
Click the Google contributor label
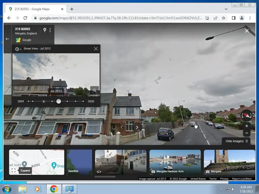[x=27, y=40]
